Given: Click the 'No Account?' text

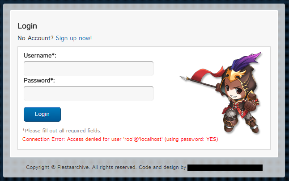Looking at the screenshot, I should point(35,38).
